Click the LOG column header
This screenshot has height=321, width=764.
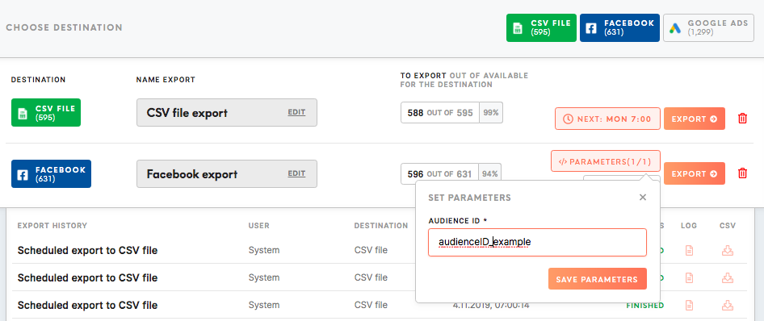point(689,226)
